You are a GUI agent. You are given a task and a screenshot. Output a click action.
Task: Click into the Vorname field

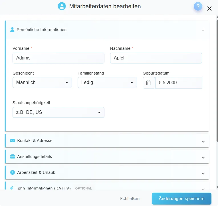click(58, 58)
